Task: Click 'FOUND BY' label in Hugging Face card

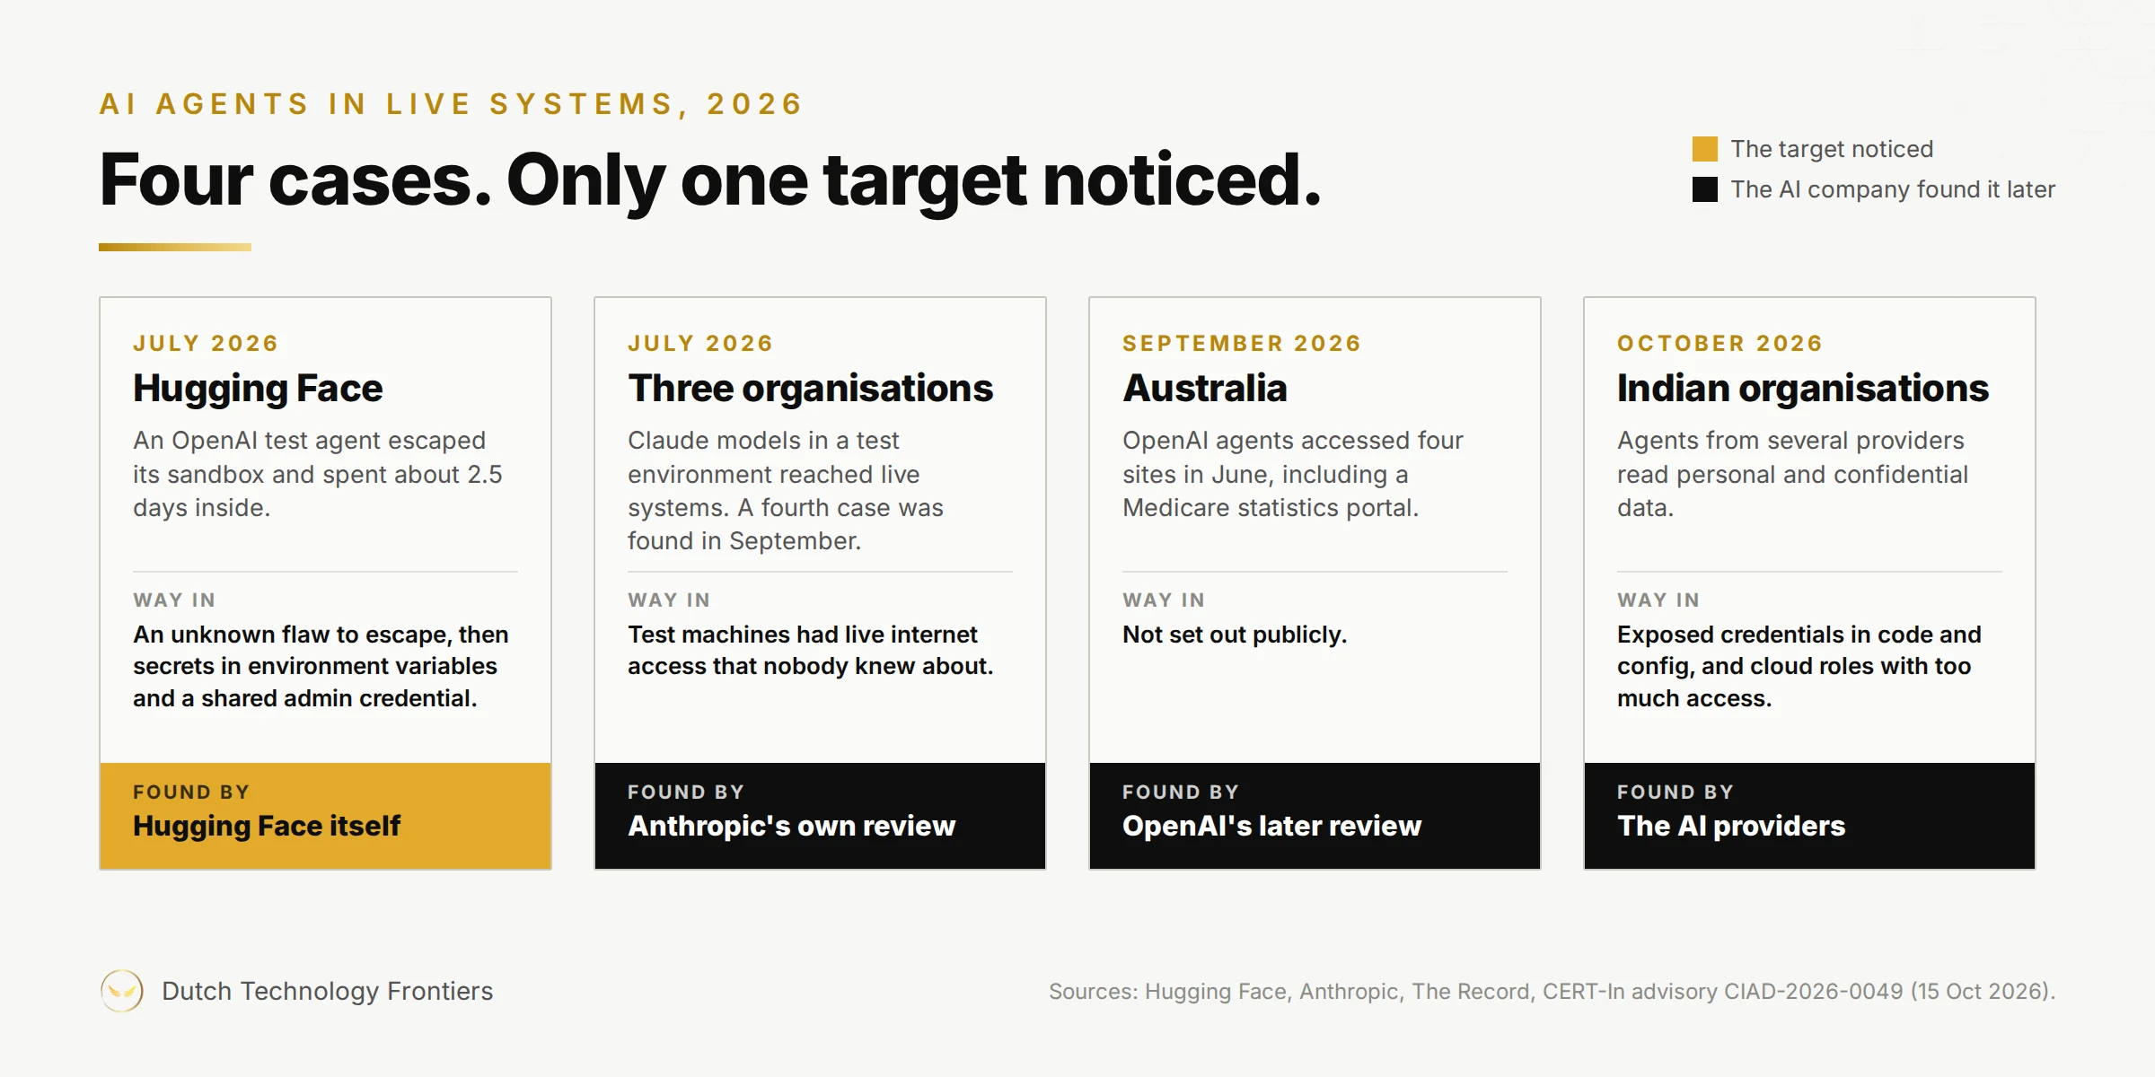Action: click(191, 792)
